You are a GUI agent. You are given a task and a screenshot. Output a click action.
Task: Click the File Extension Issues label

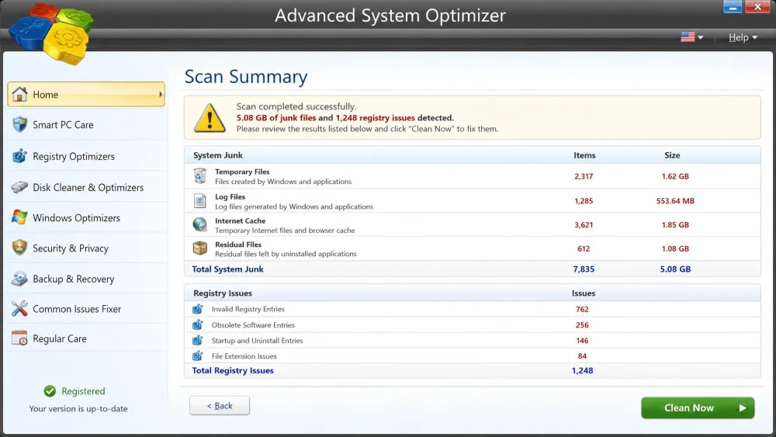coord(244,355)
